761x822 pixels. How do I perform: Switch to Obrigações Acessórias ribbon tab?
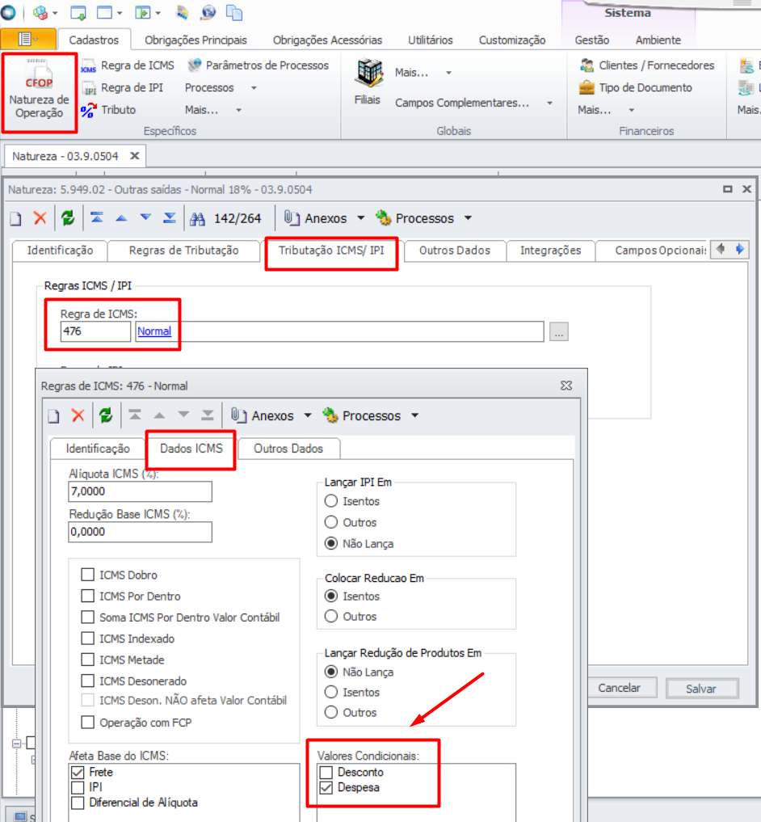(x=327, y=40)
